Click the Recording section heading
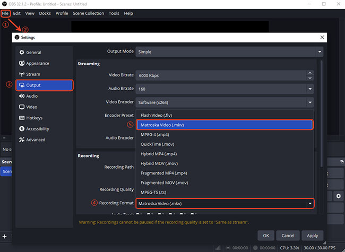345x252 pixels. 89,155
